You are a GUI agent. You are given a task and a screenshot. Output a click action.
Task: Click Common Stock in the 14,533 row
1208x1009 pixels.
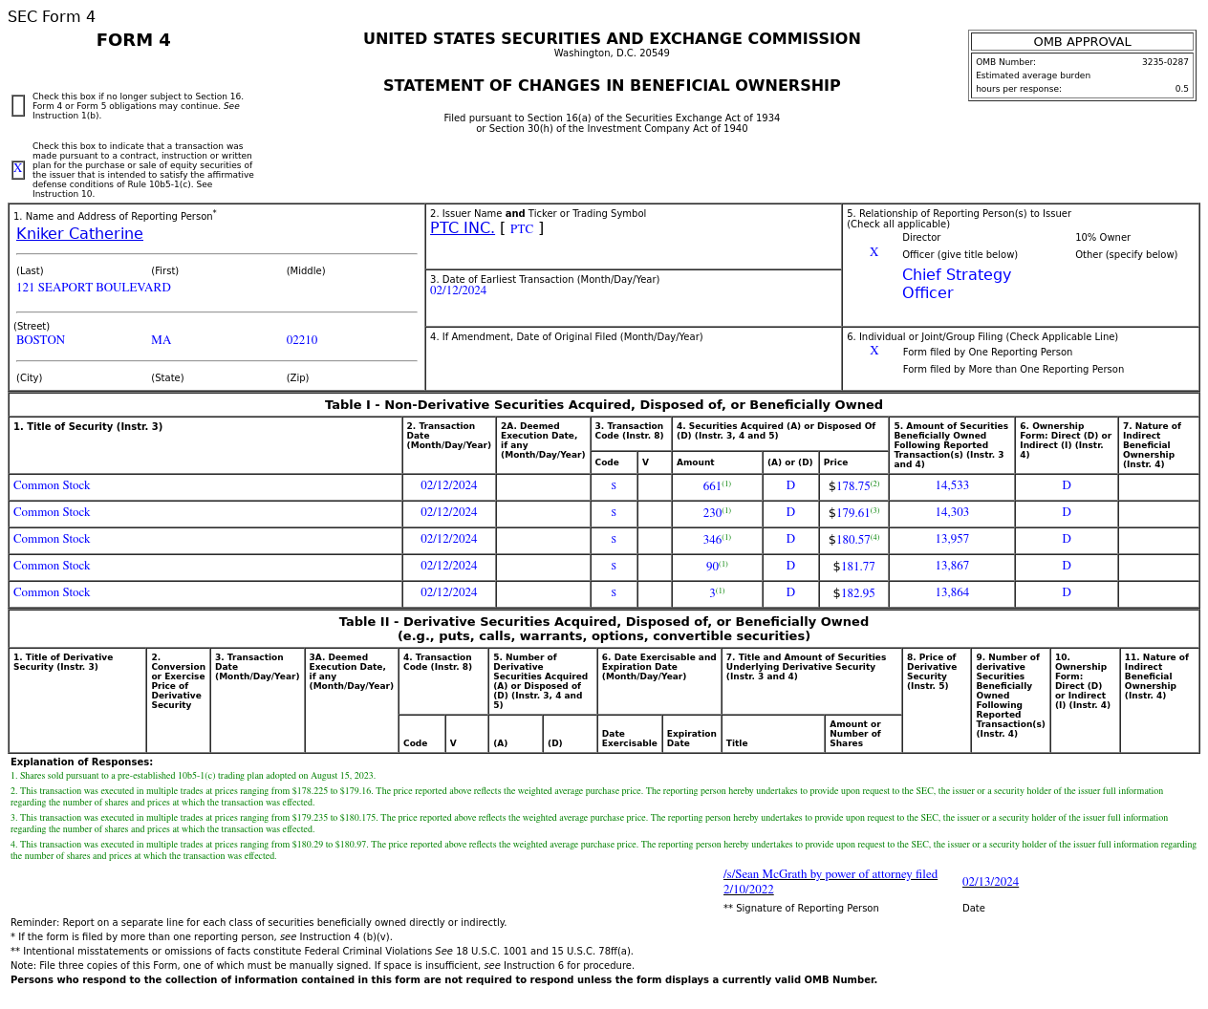coord(52,485)
